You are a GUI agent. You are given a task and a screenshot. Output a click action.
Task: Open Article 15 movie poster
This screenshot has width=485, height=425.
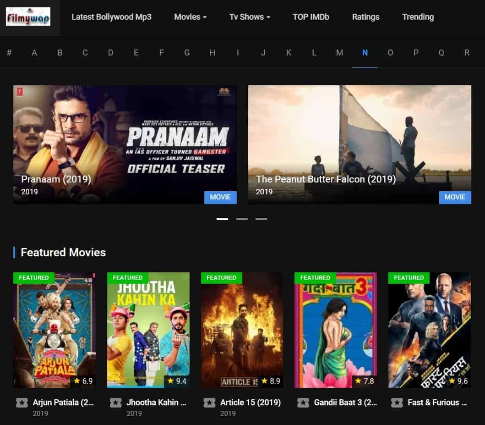[242, 330]
